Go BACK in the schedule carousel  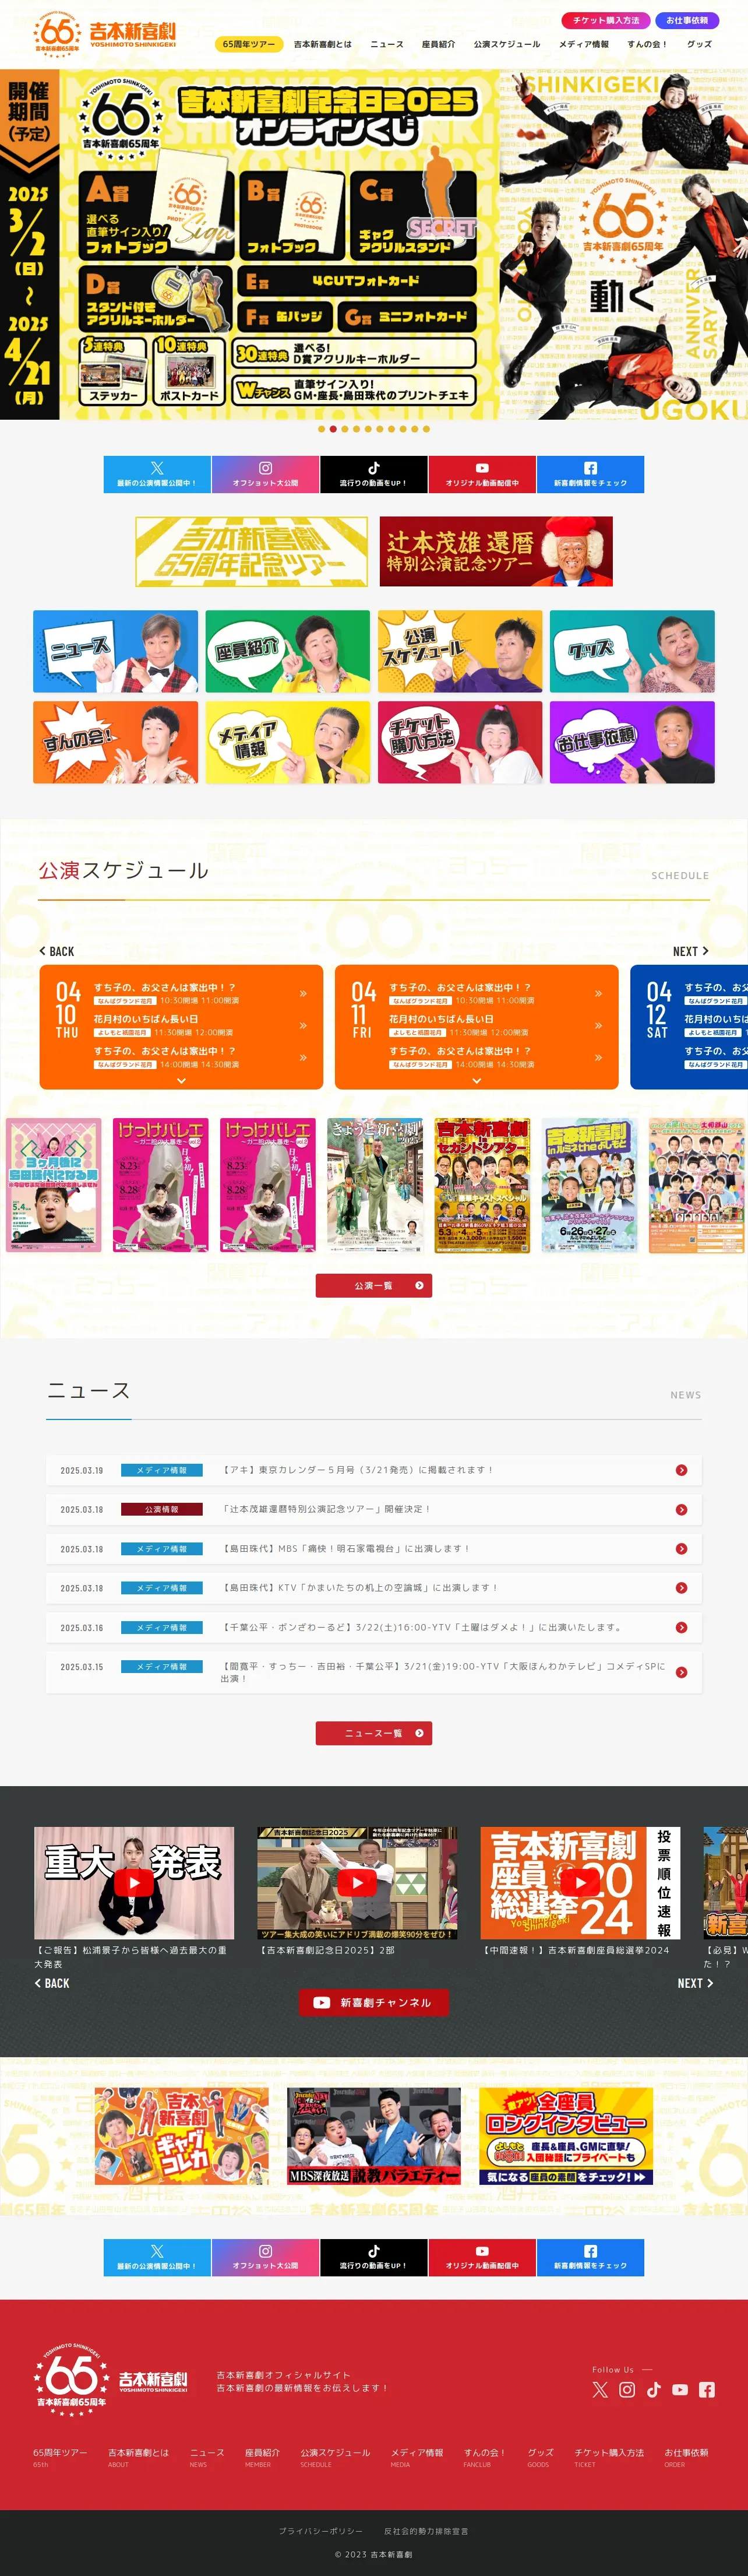56,951
